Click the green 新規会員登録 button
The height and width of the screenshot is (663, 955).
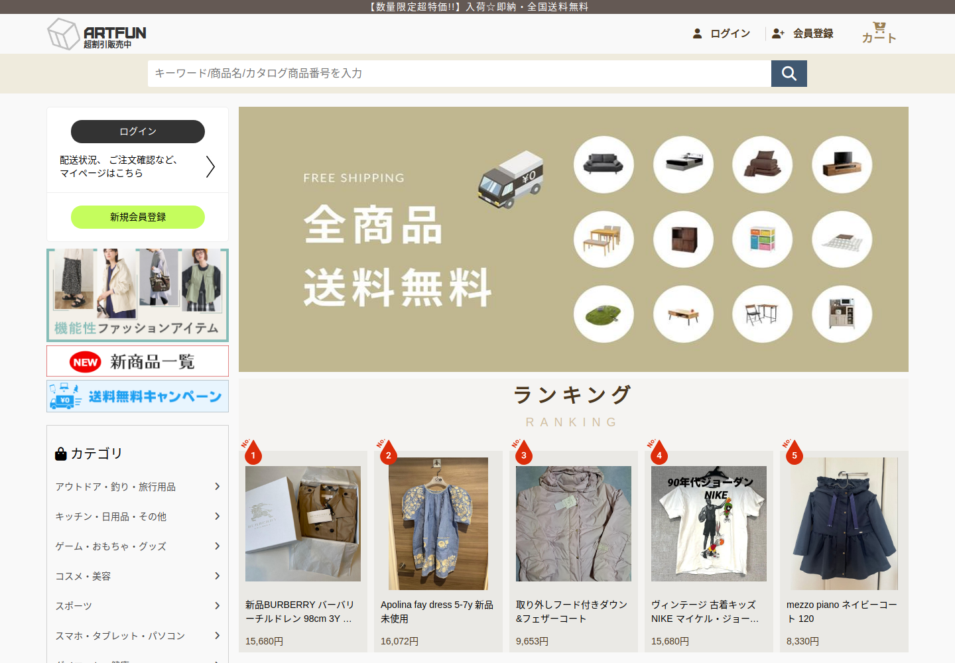(138, 217)
